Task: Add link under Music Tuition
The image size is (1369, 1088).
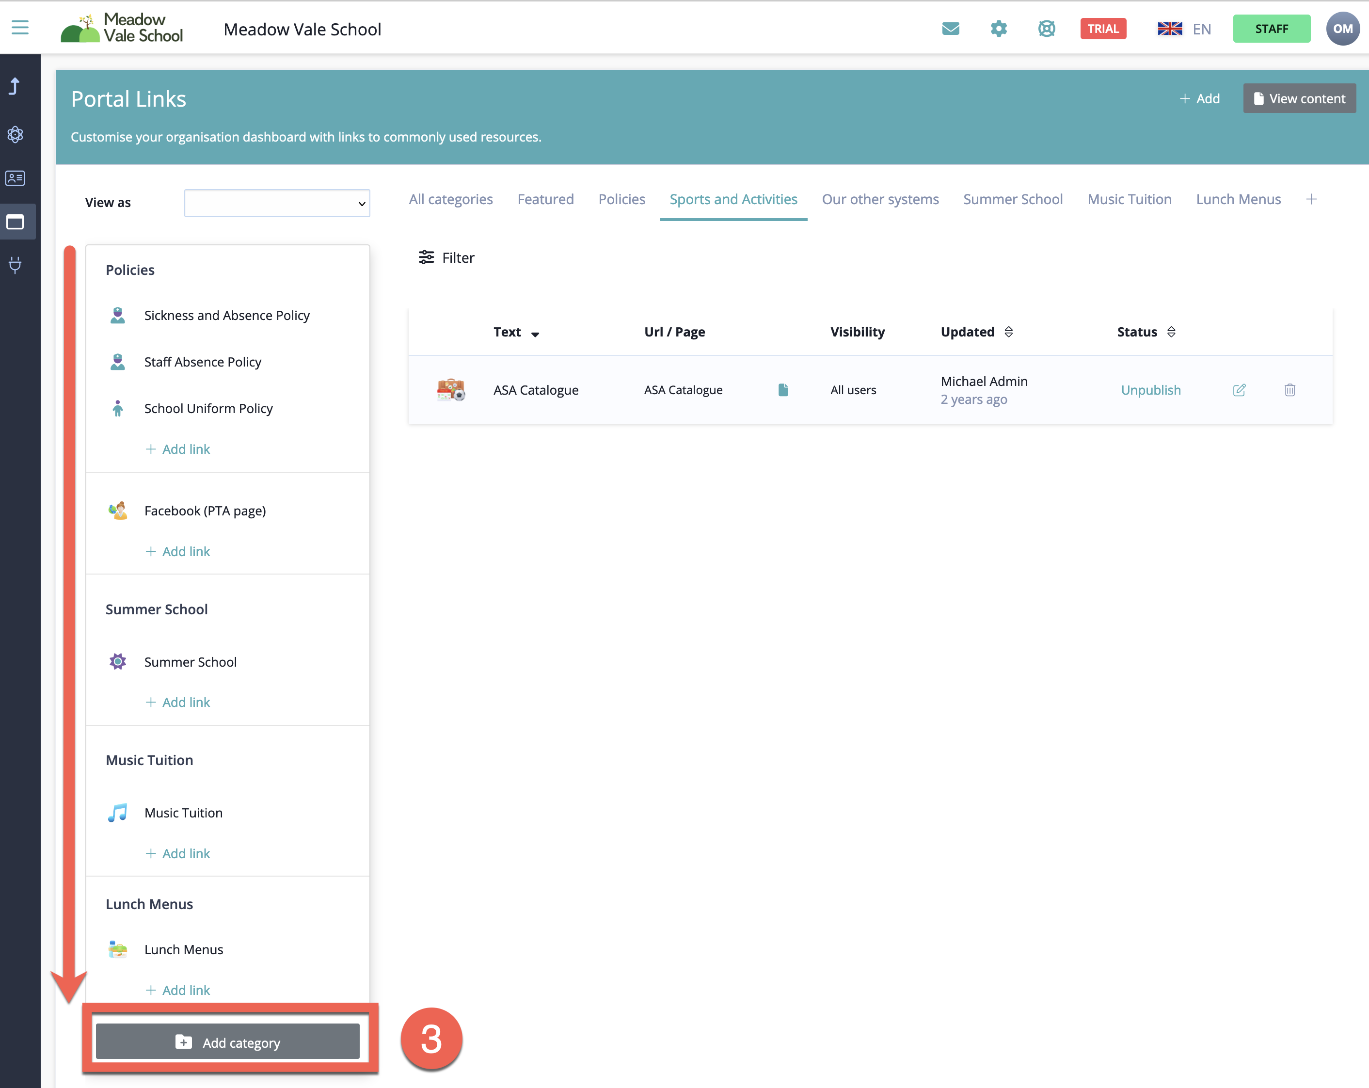Action: 178,854
